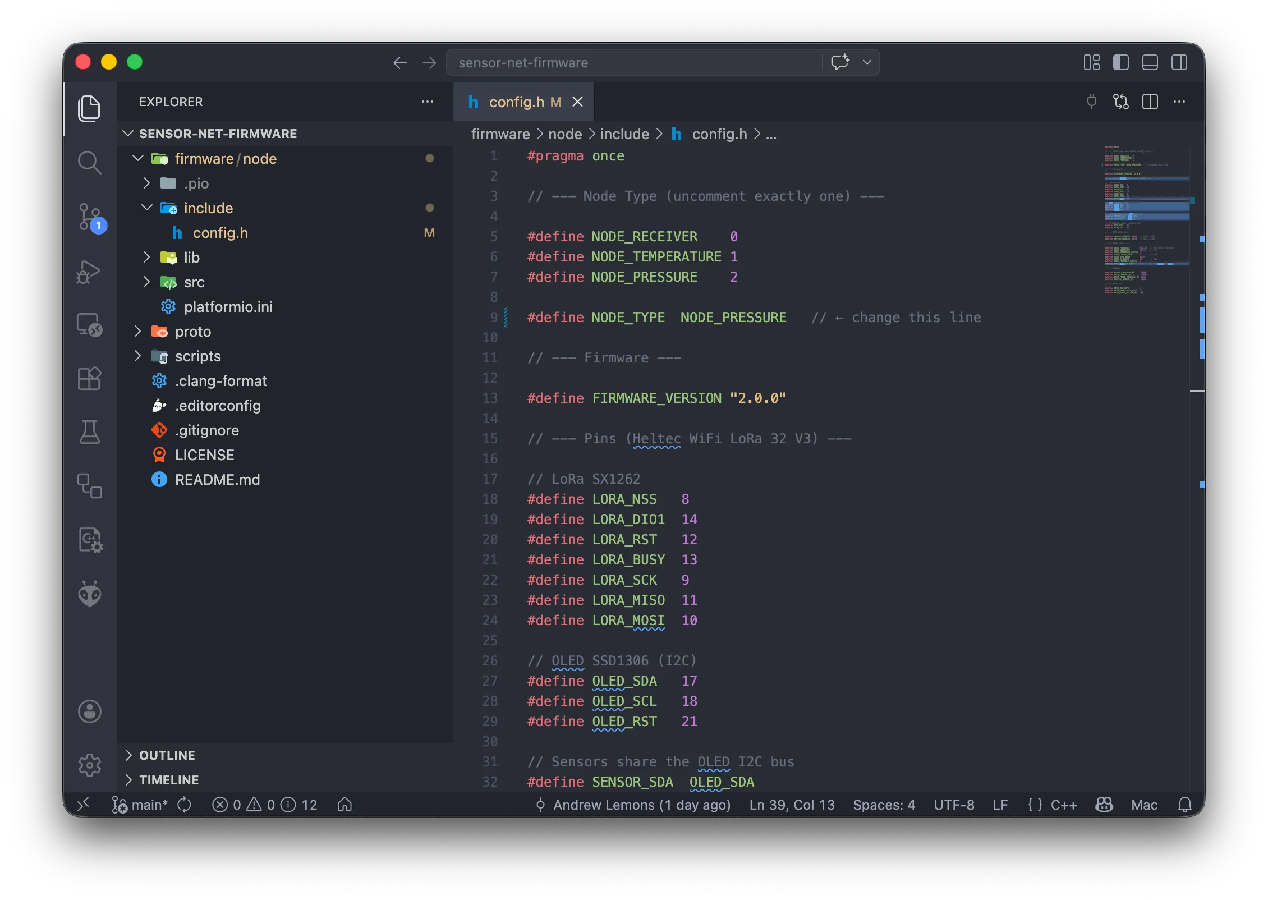1268x900 pixels.
Task: Expand the TIMELINE section
Action: pyautogui.click(x=285, y=780)
